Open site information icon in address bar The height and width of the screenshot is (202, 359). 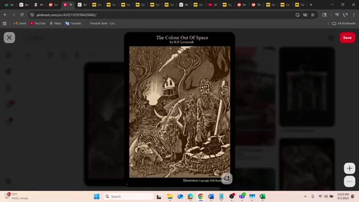point(32,15)
